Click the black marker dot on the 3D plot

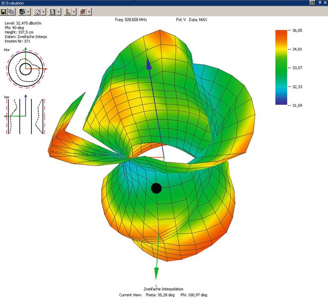pos(156,188)
